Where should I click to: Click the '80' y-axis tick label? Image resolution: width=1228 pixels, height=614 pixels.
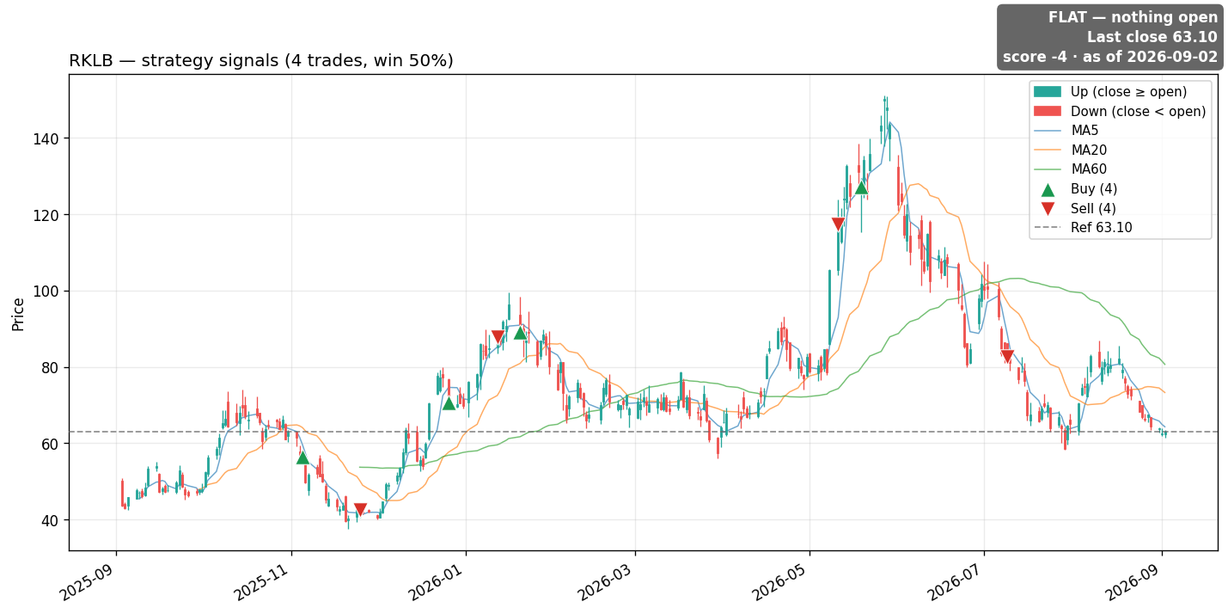52,367
